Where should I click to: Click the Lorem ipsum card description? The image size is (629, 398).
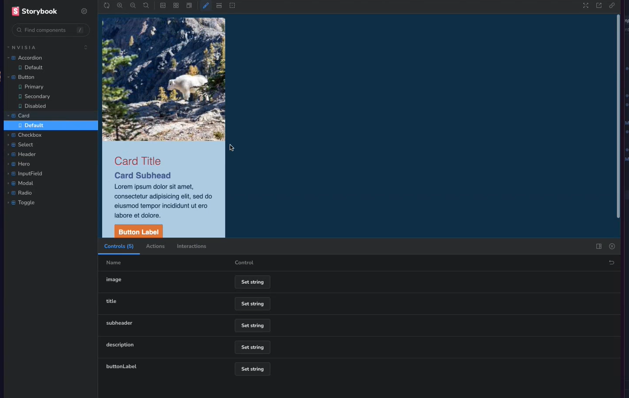[163, 201]
